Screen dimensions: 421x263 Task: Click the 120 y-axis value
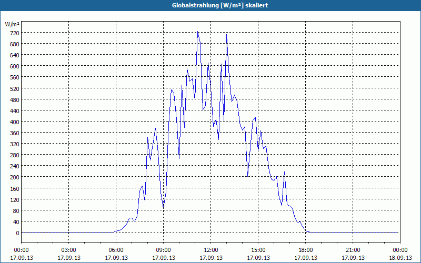pyautogui.click(x=15, y=200)
